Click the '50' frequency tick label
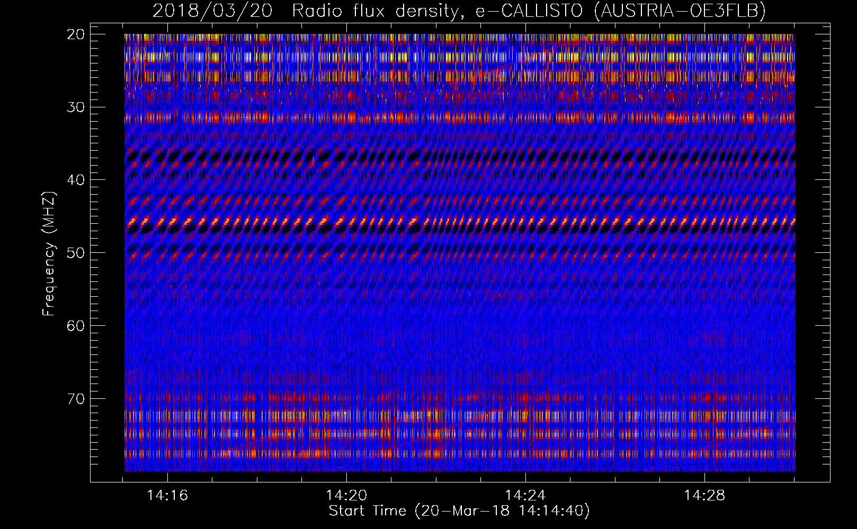The image size is (857, 529). click(76, 253)
